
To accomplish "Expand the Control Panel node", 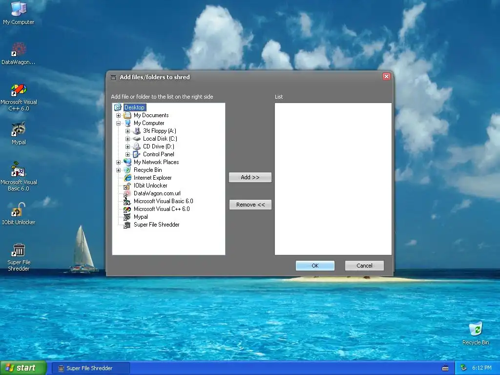I will tap(127, 154).
